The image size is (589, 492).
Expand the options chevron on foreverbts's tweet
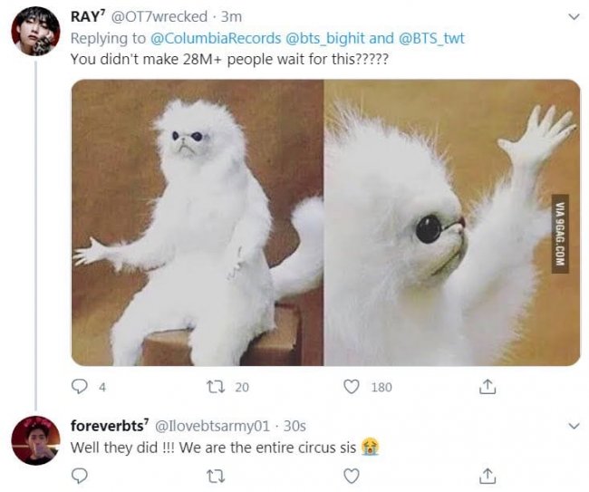coord(572,425)
